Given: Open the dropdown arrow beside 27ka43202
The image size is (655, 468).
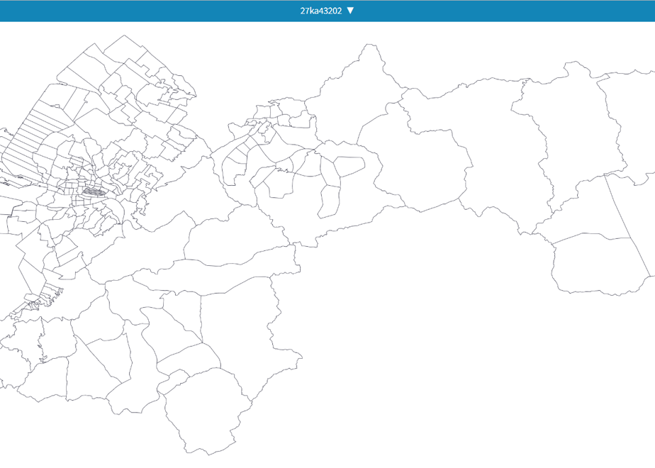Looking at the screenshot, I should click(350, 11).
